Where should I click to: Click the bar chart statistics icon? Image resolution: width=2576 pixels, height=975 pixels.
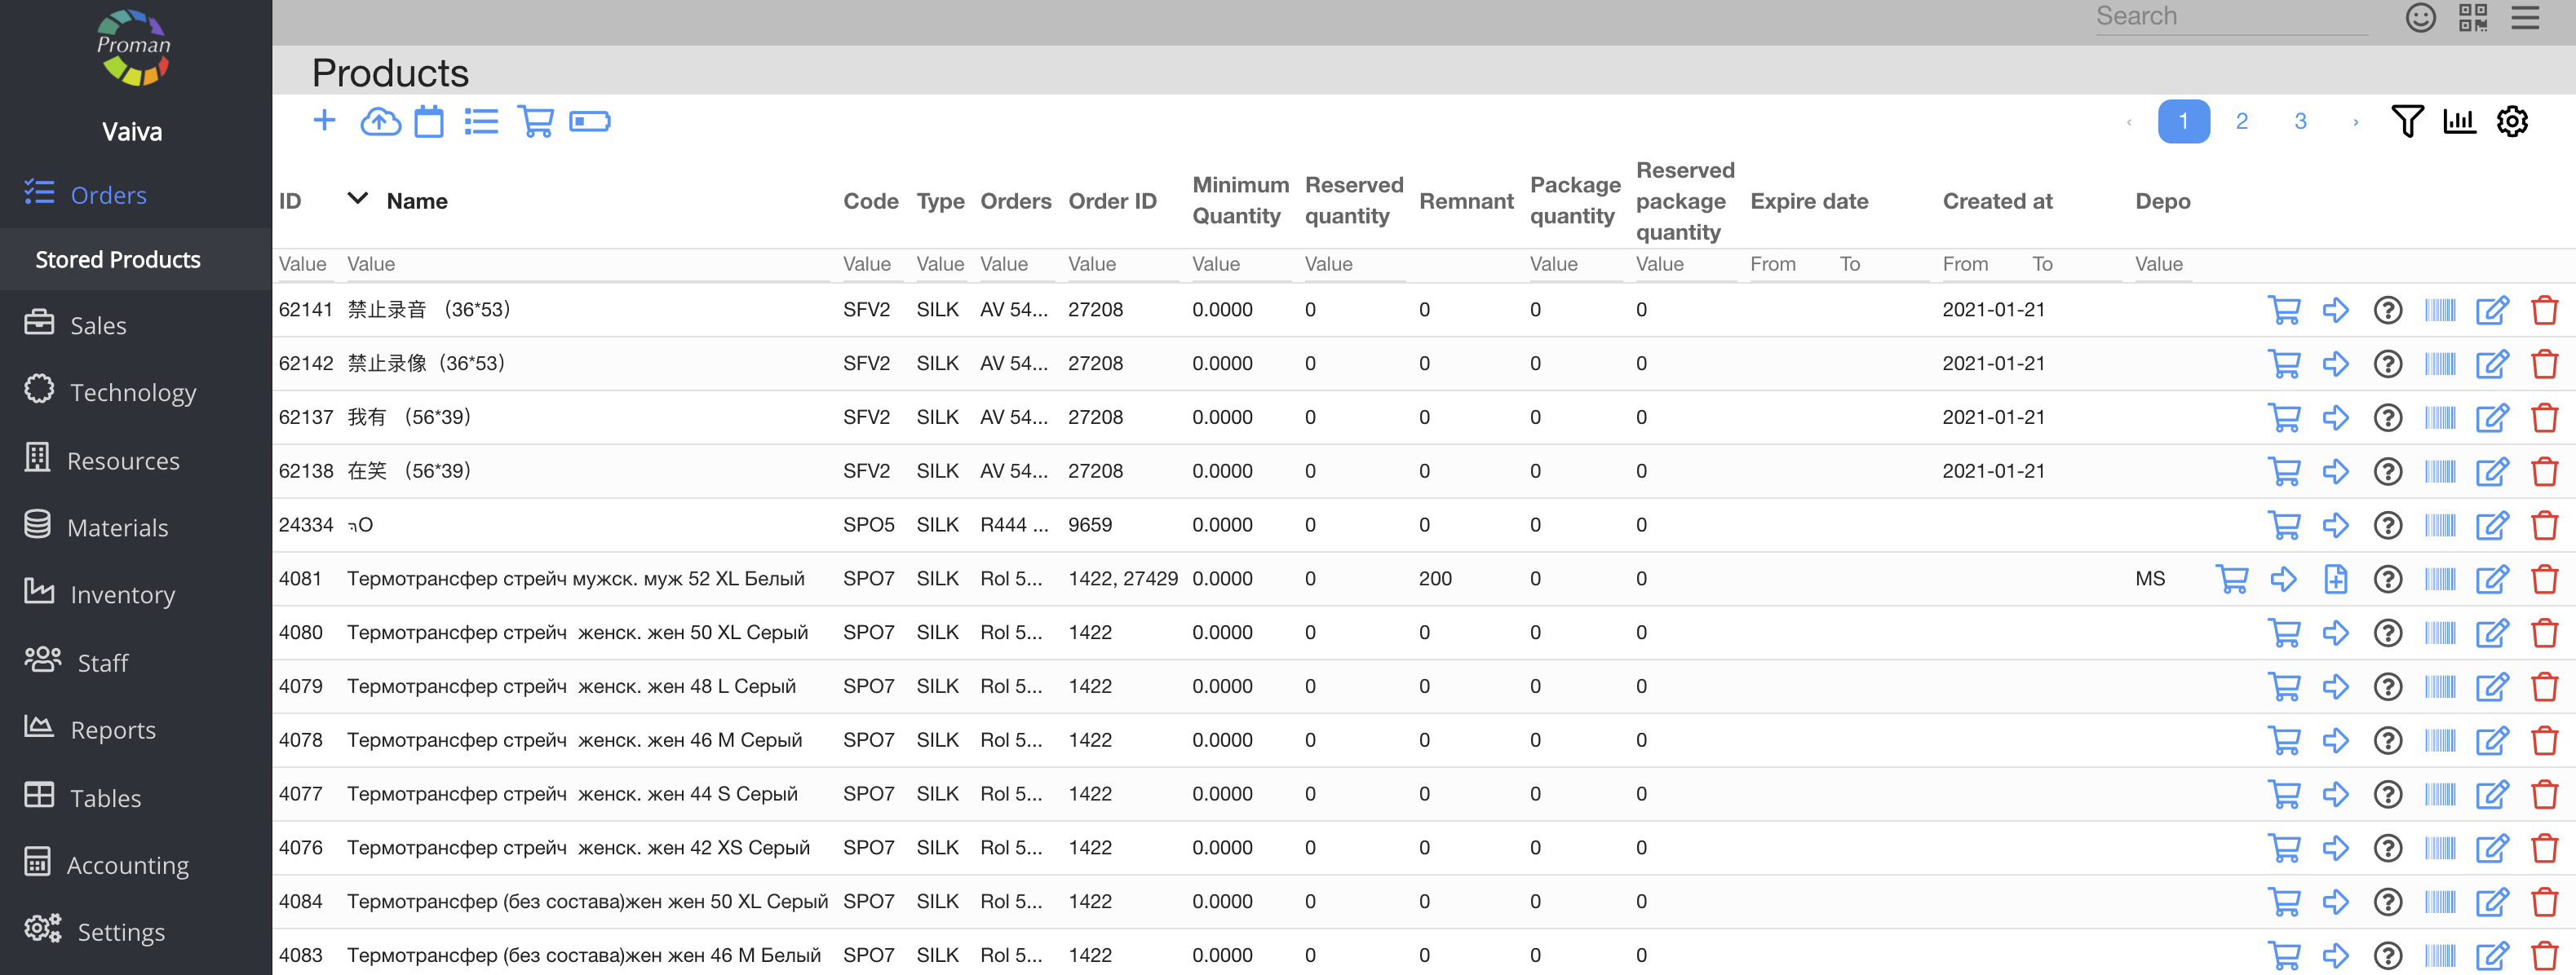coord(2459,121)
